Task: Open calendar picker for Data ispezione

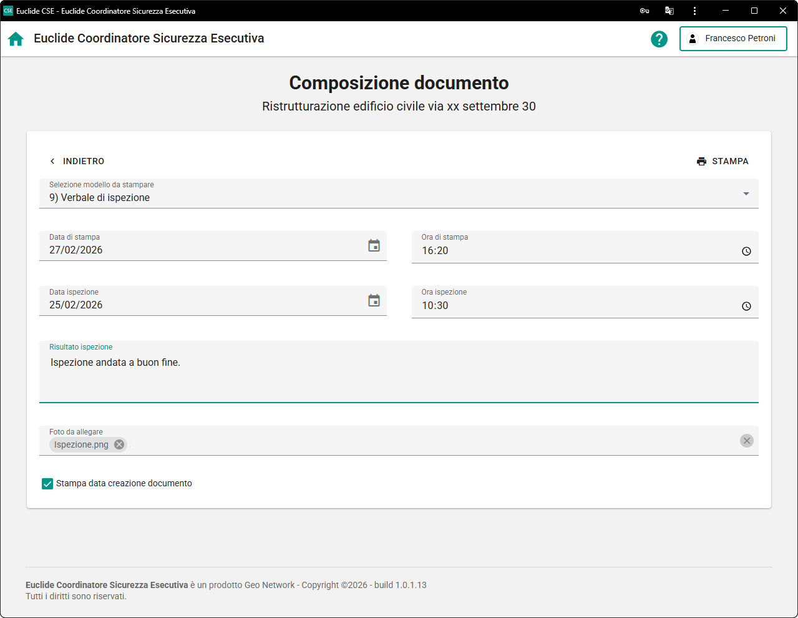Action: pyautogui.click(x=374, y=301)
